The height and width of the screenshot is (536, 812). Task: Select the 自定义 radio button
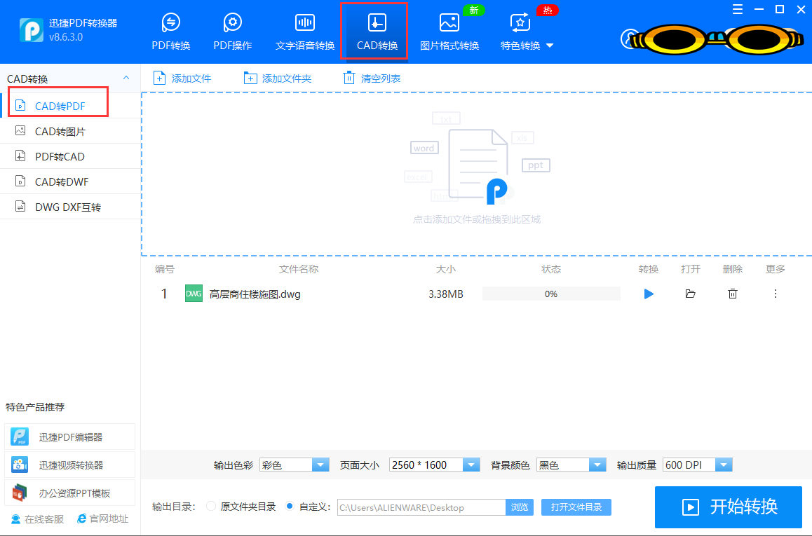click(290, 506)
